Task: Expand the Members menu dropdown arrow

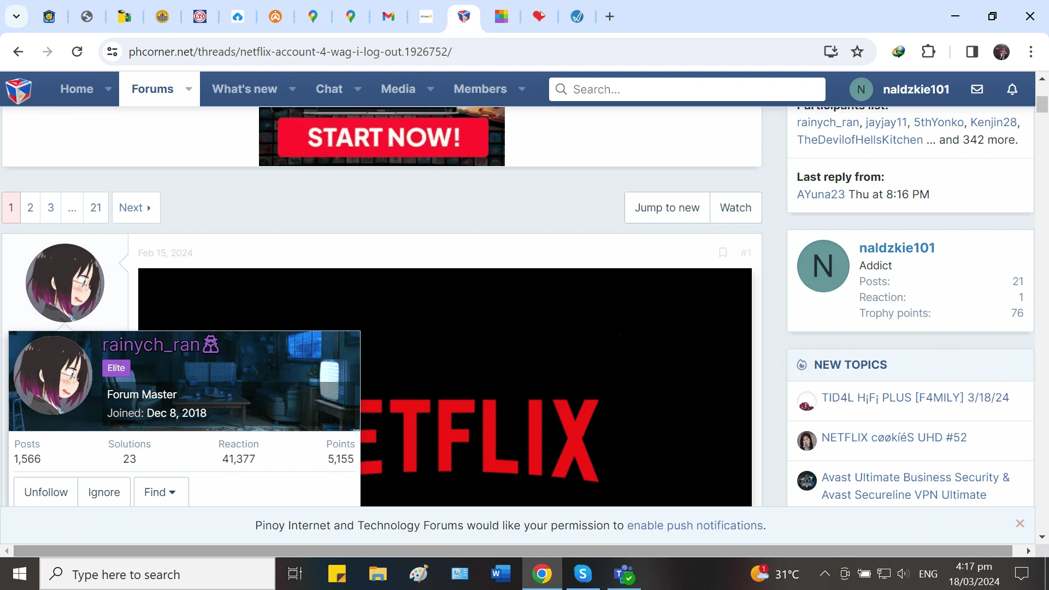Action: pyautogui.click(x=522, y=89)
